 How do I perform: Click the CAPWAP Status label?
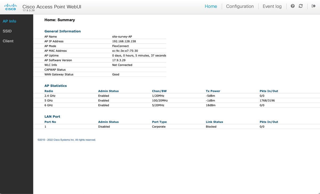55,70
